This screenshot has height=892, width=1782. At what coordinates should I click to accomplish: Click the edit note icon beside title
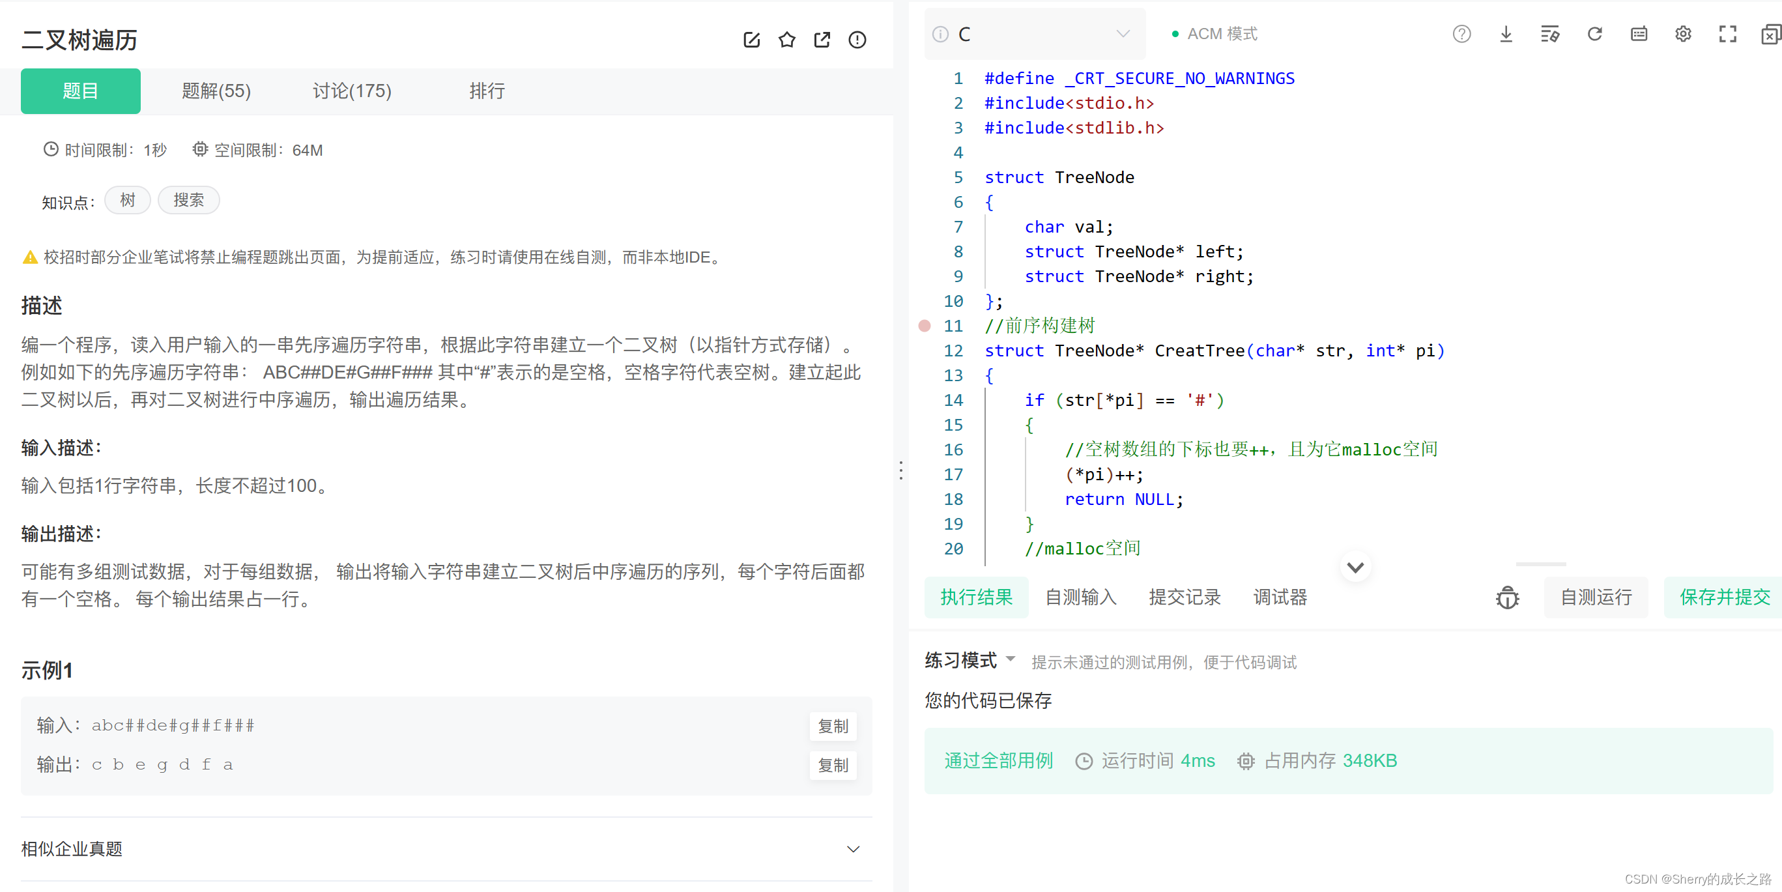(751, 40)
